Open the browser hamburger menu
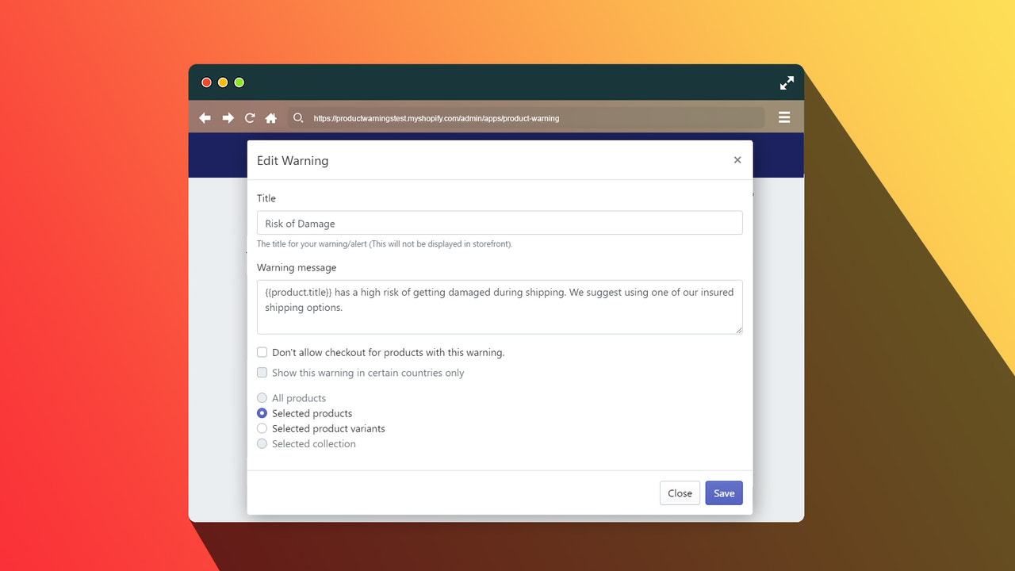The image size is (1015, 571). pyautogui.click(x=784, y=117)
